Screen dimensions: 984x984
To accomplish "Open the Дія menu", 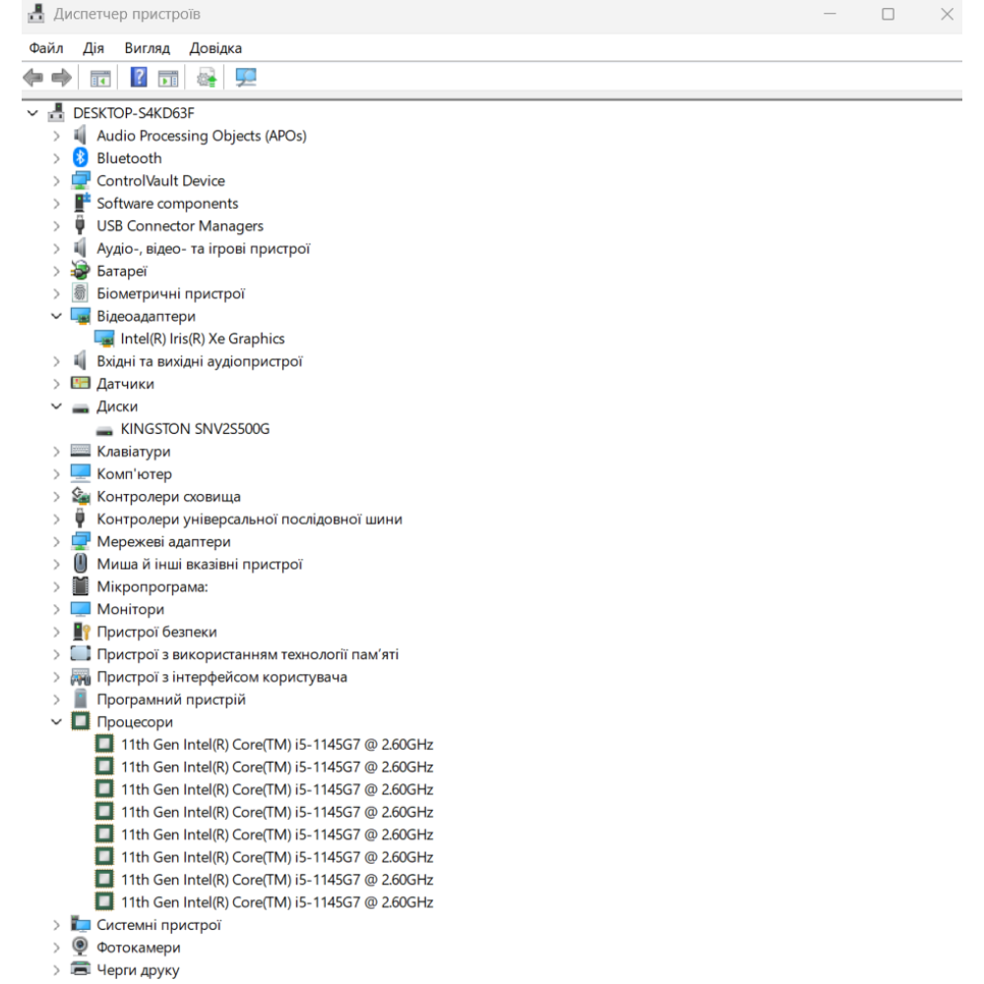I will [x=93, y=48].
